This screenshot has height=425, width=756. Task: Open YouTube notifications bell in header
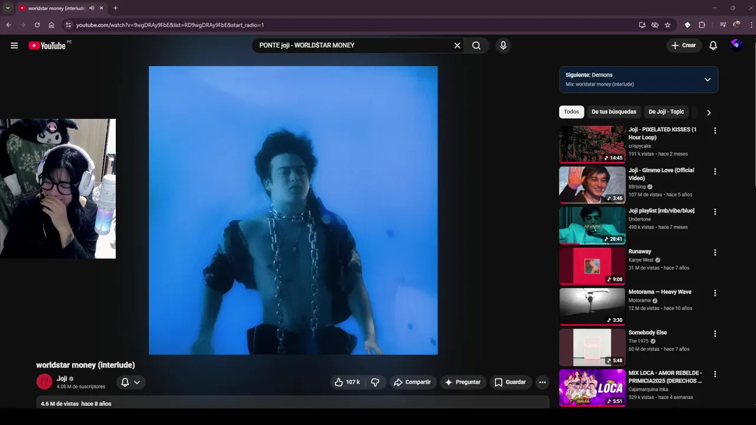[713, 45]
